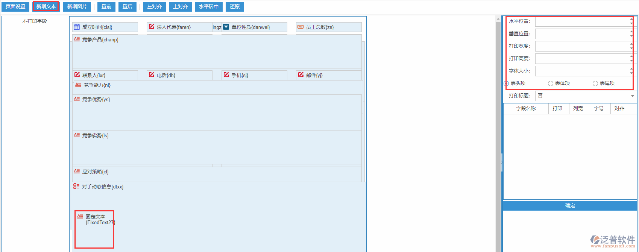Click the text-area icon of 竞争优势{ys}
639x252 pixels.
coord(77,99)
